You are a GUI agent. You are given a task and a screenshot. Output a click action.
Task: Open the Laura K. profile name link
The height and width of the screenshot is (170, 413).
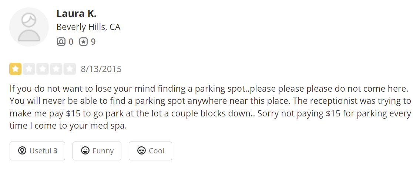click(x=76, y=14)
